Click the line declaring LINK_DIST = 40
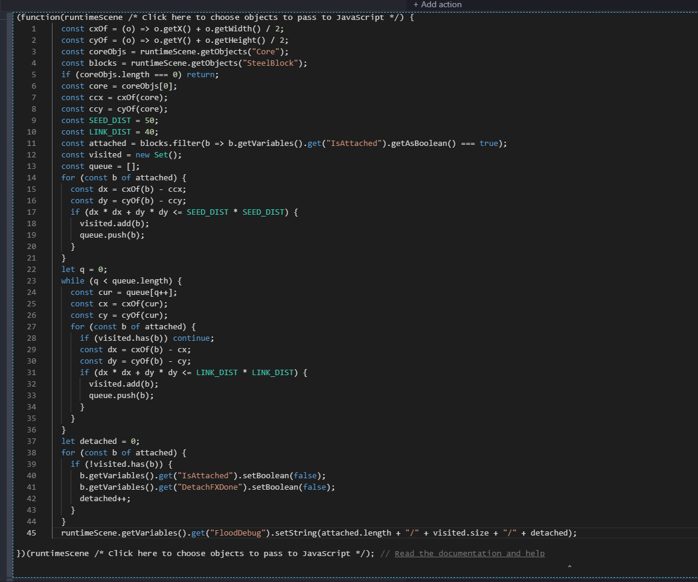This screenshot has height=582, width=698. click(109, 132)
